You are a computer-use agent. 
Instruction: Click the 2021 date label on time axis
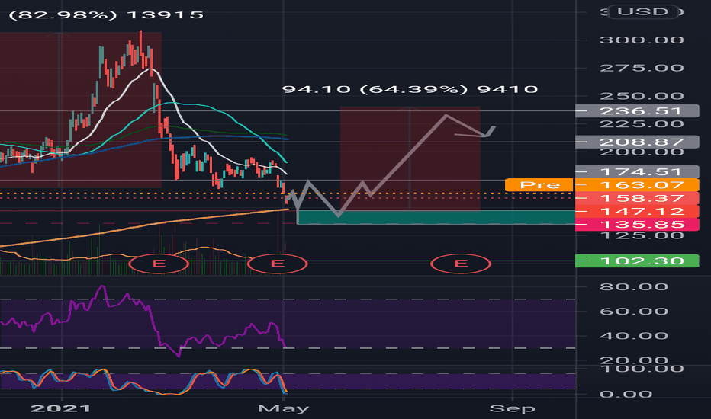(x=61, y=408)
